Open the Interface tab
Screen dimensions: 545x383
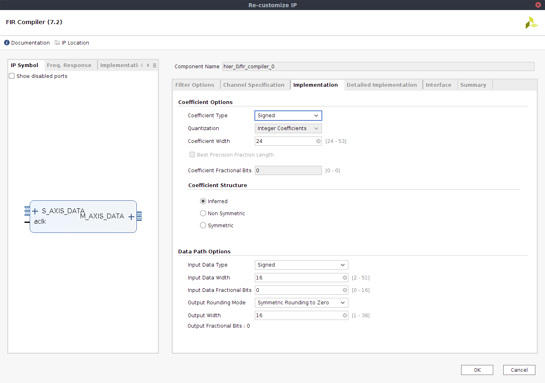point(438,85)
